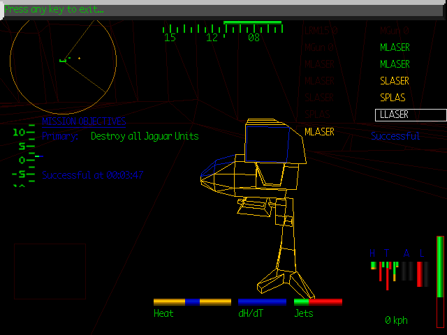Click the H damage column label

click(372, 253)
